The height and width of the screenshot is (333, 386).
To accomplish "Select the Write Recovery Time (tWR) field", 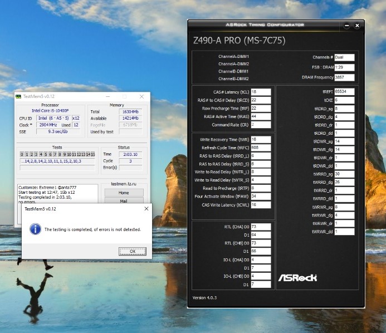I will [x=261, y=140].
